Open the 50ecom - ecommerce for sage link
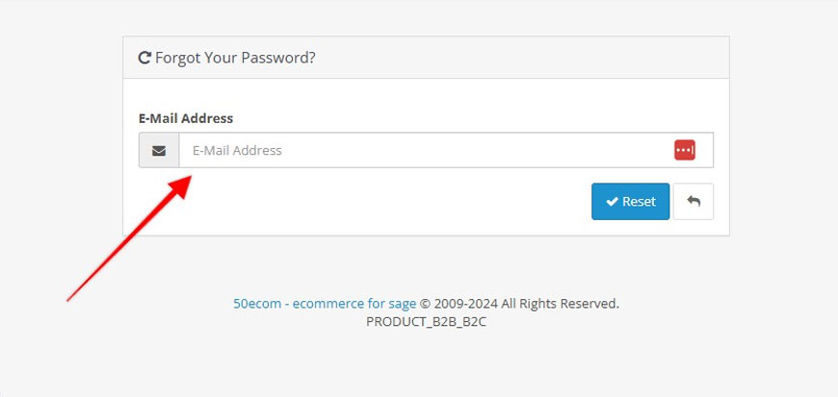The image size is (838, 397). click(325, 304)
